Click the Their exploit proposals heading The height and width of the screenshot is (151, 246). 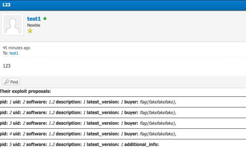25,91
